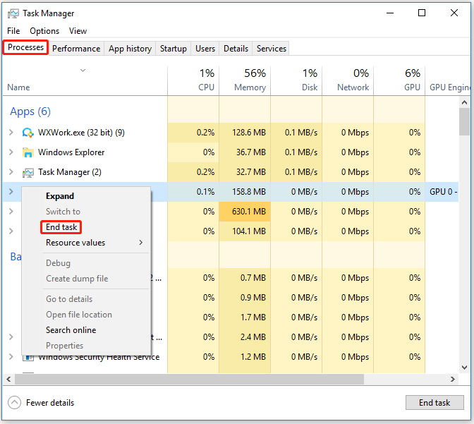Switch to the Services tab
The image size is (474, 424).
pos(272,49)
